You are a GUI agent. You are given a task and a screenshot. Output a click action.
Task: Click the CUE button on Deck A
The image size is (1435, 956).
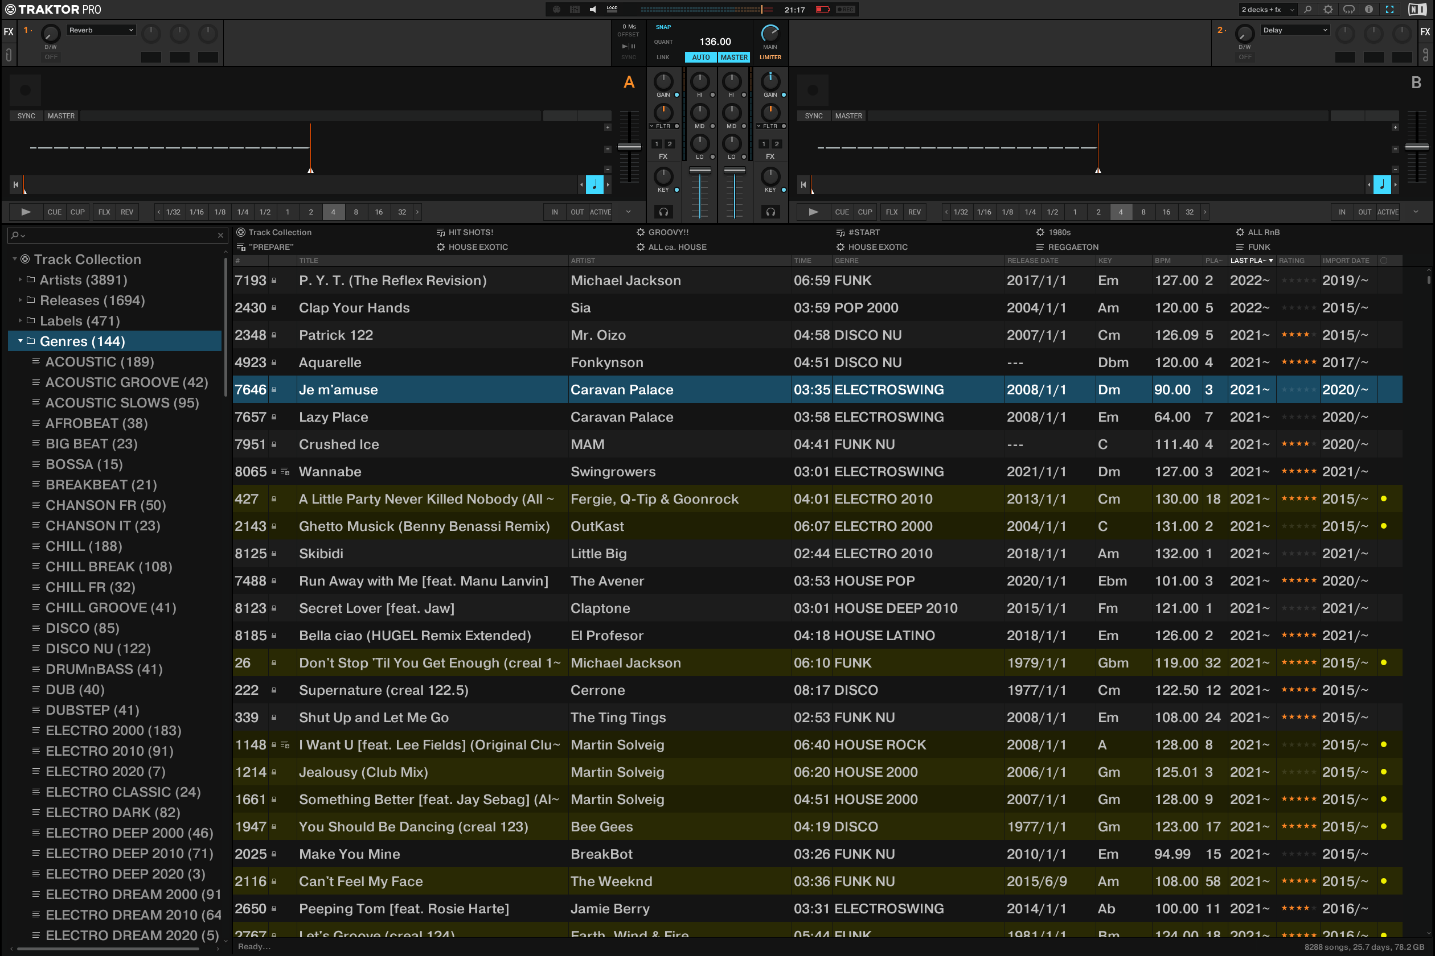[54, 212]
